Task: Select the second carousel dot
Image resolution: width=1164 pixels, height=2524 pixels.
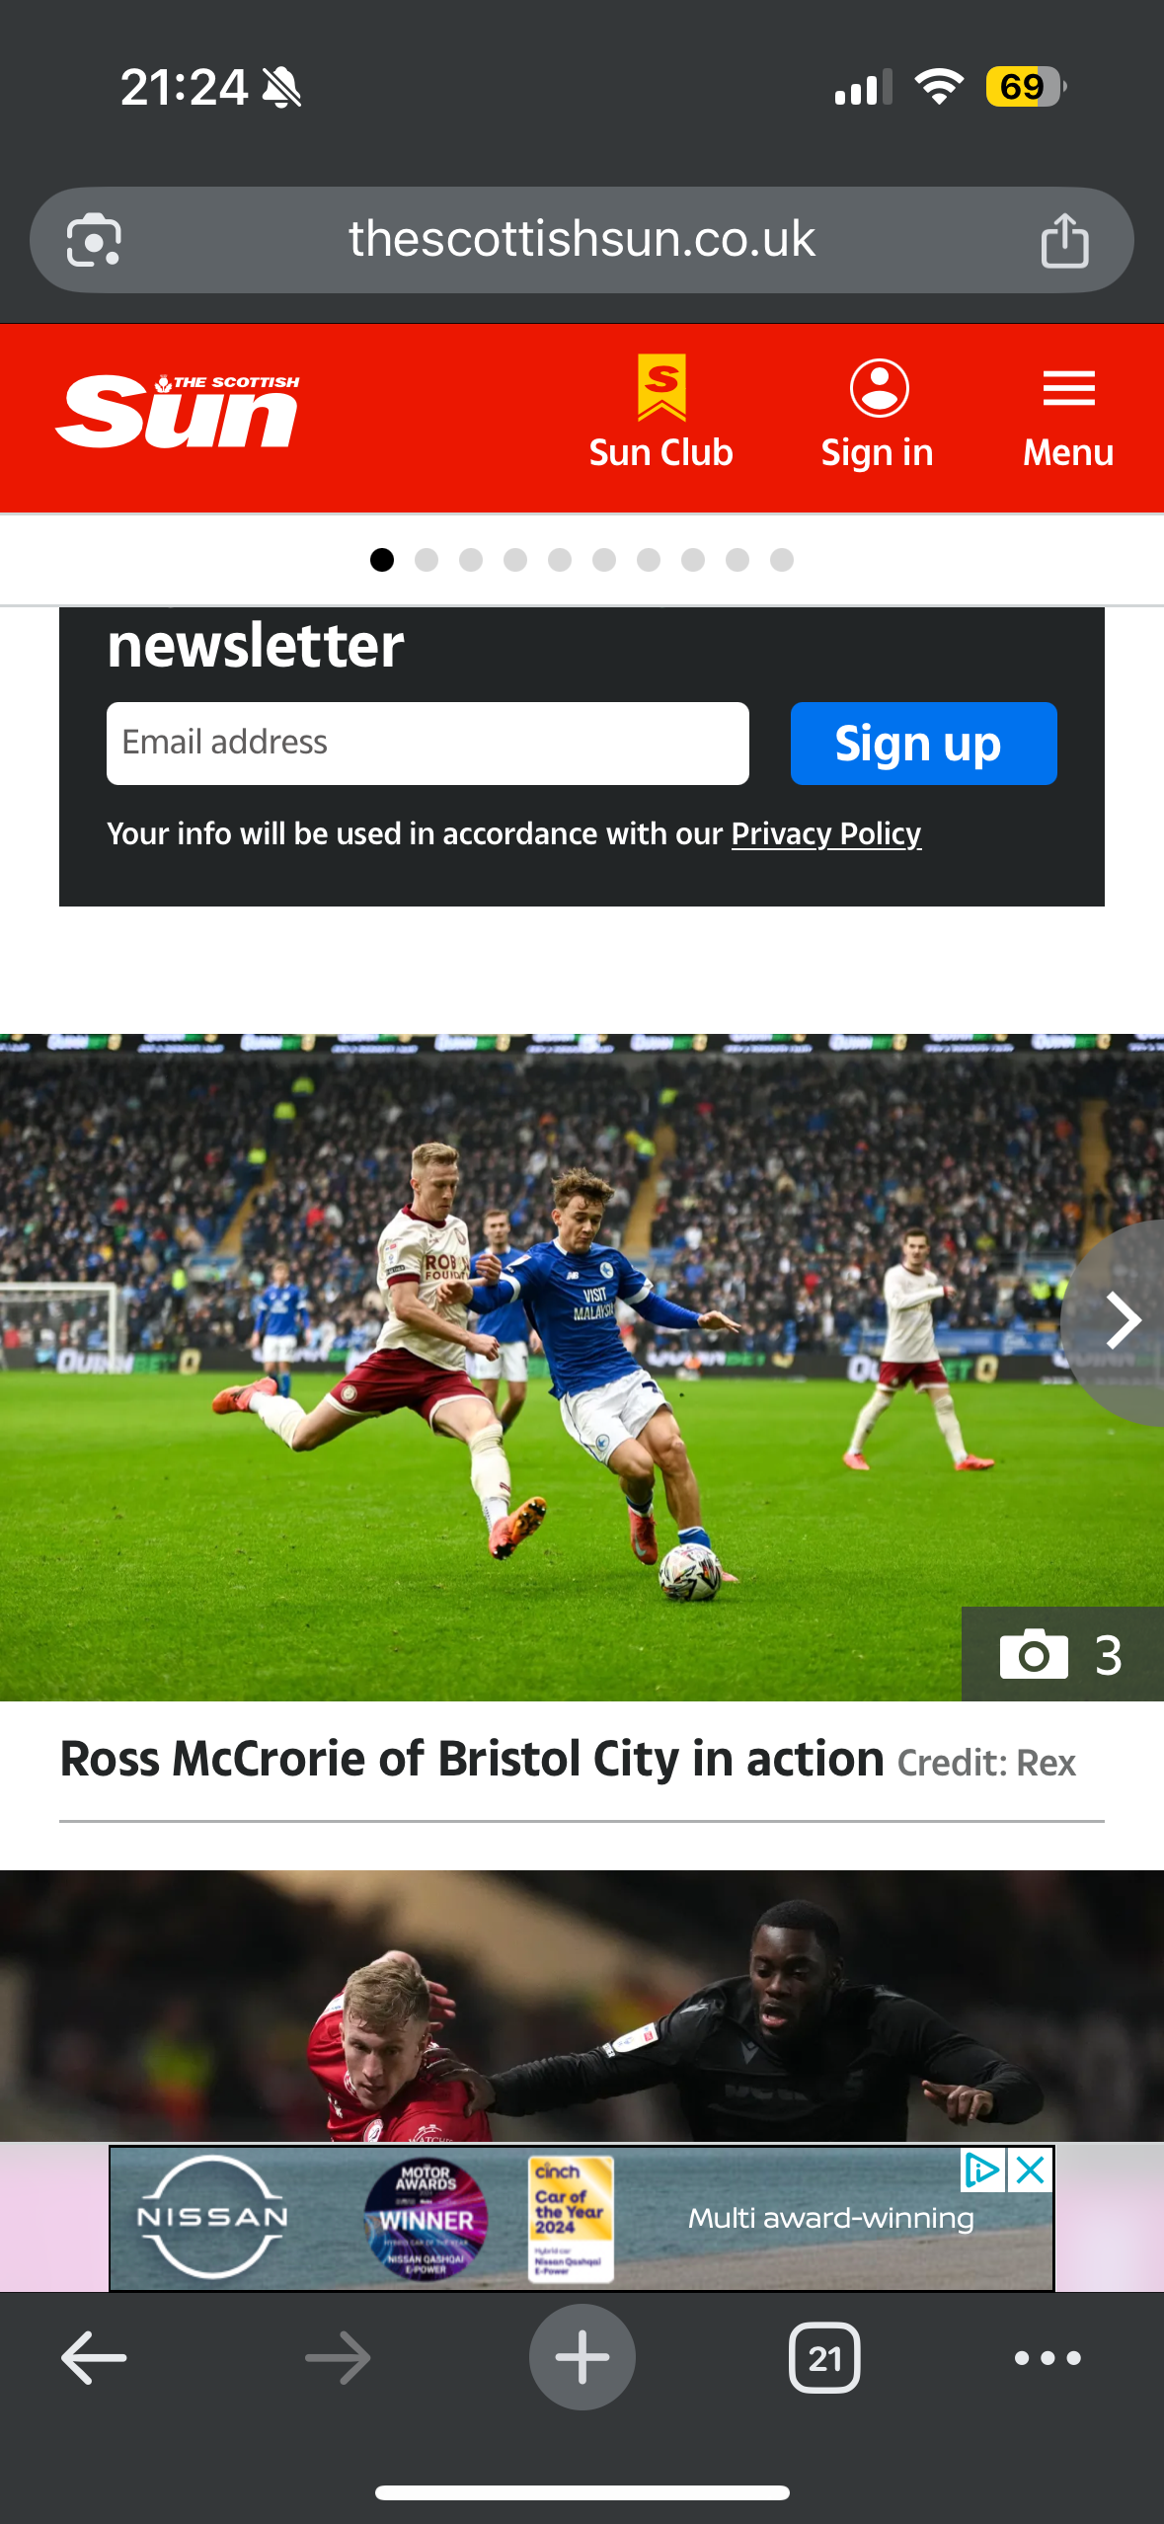Action: (x=427, y=560)
